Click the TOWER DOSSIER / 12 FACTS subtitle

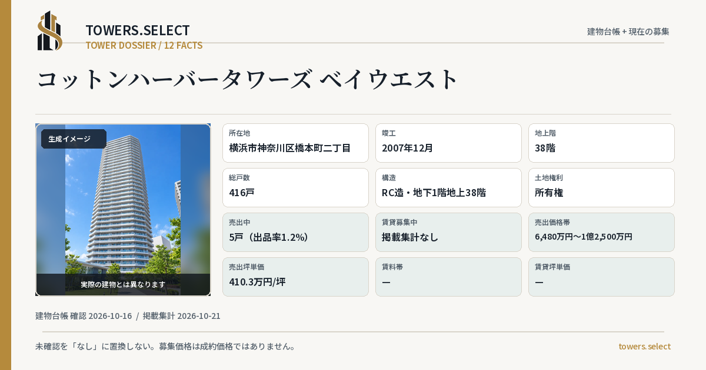tap(144, 45)
